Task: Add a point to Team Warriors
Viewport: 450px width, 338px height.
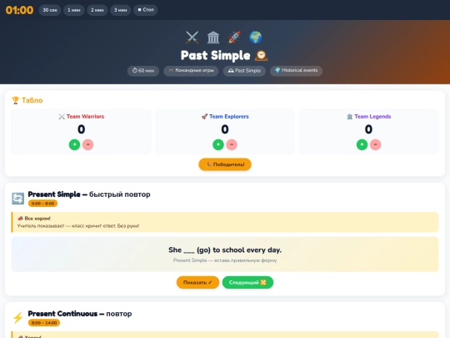Action: 74,144
